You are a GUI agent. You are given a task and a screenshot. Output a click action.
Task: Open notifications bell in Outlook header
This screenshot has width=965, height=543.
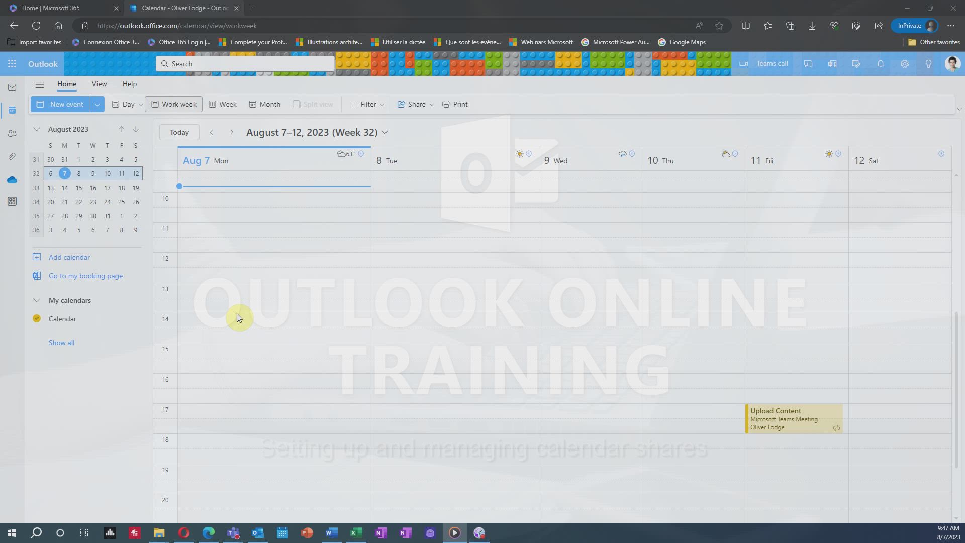(x=881, y=64)
